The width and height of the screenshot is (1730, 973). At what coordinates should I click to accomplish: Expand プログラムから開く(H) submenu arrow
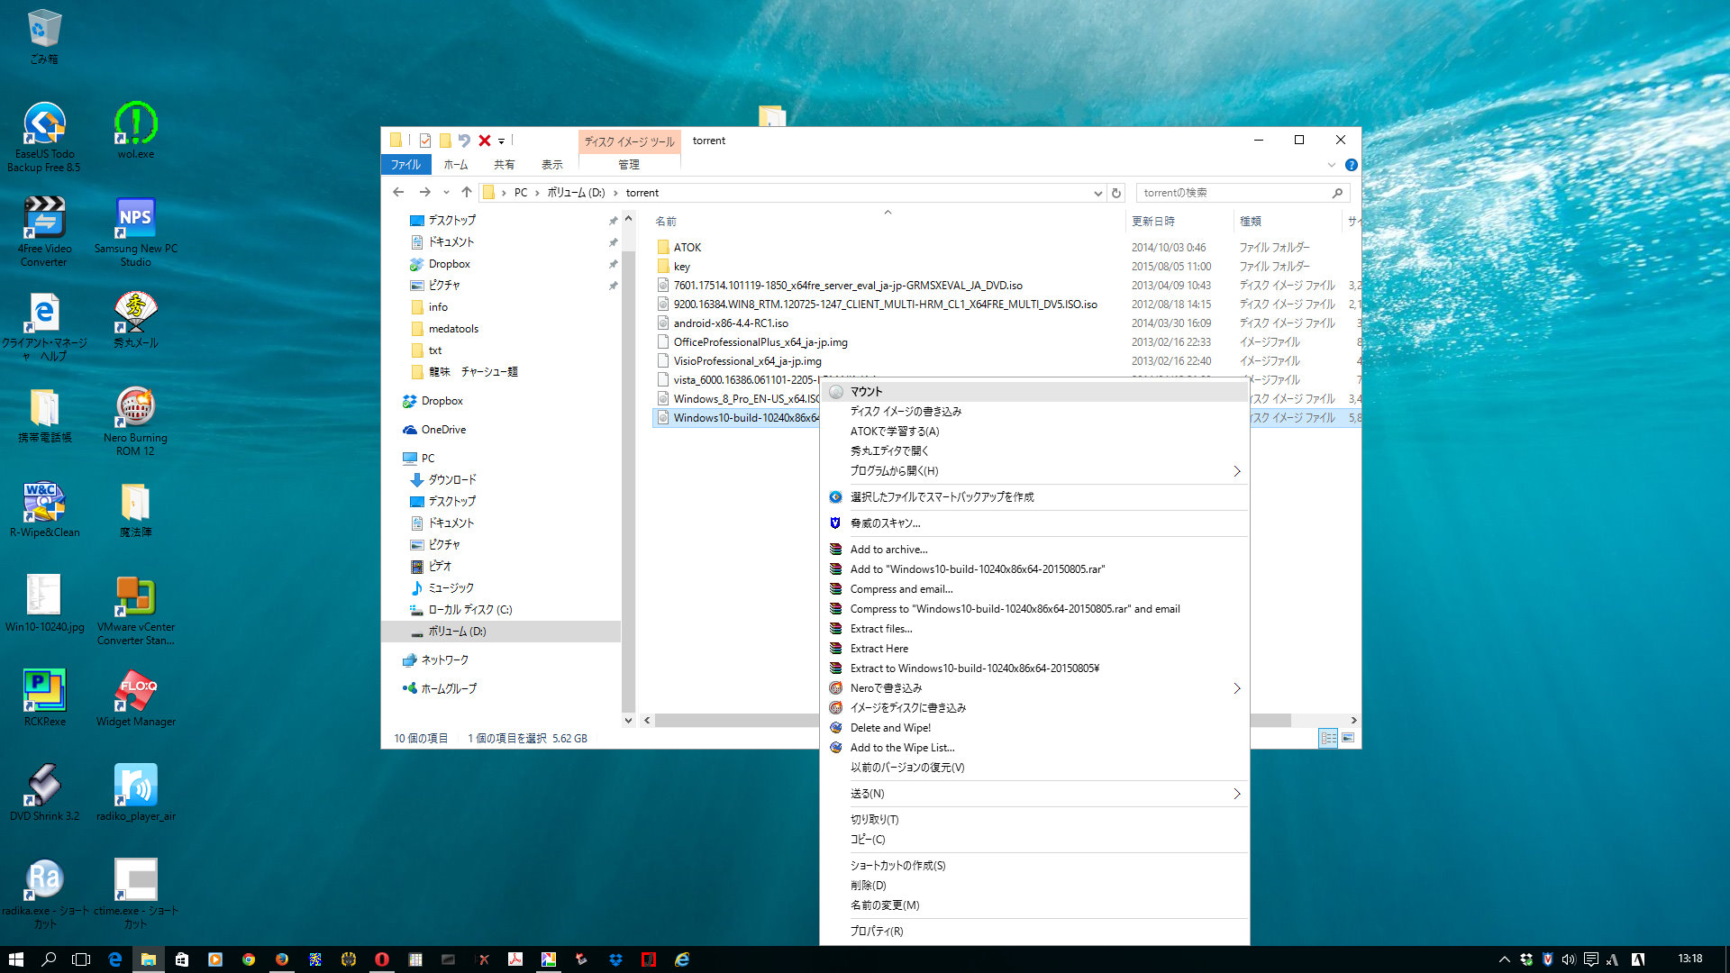click(x=1236, y=471)
